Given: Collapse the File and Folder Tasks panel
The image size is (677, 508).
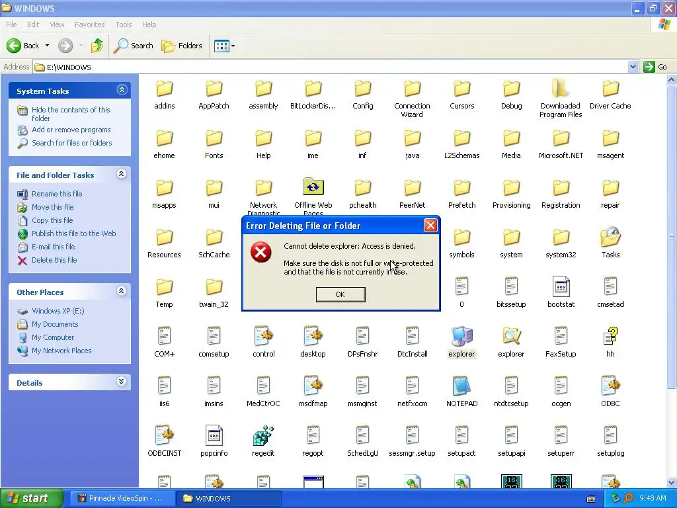Looking at the screenshot, I should (x=122, y=174).
